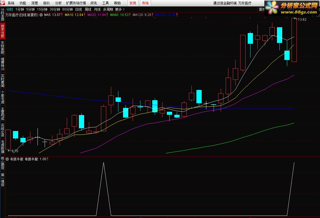Click MA20: 11.94 value label
The height and width of the screenshot is (218, 320).
click(97, 15)
